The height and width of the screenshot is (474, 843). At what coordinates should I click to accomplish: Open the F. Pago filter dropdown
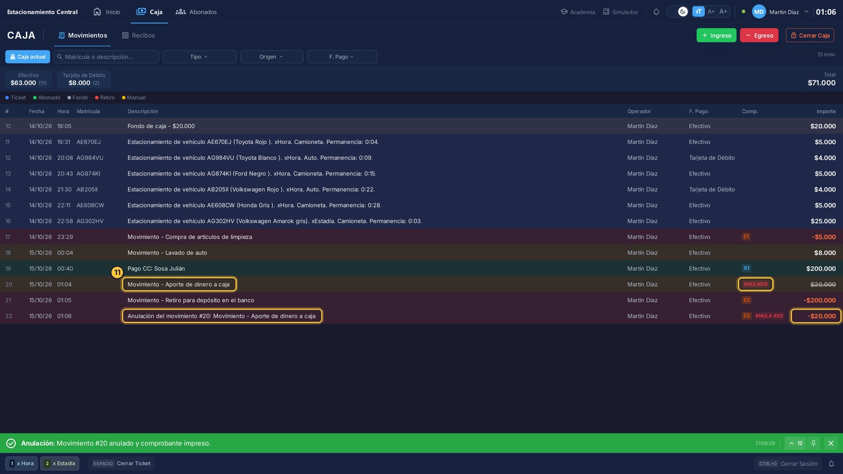342,57
